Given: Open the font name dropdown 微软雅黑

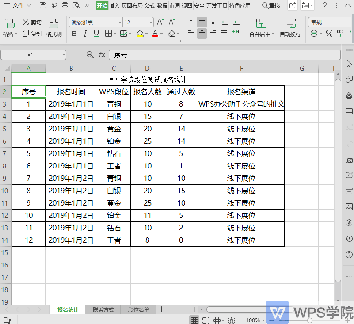Looking at the screenshot, I should click(x=120, y=23).
